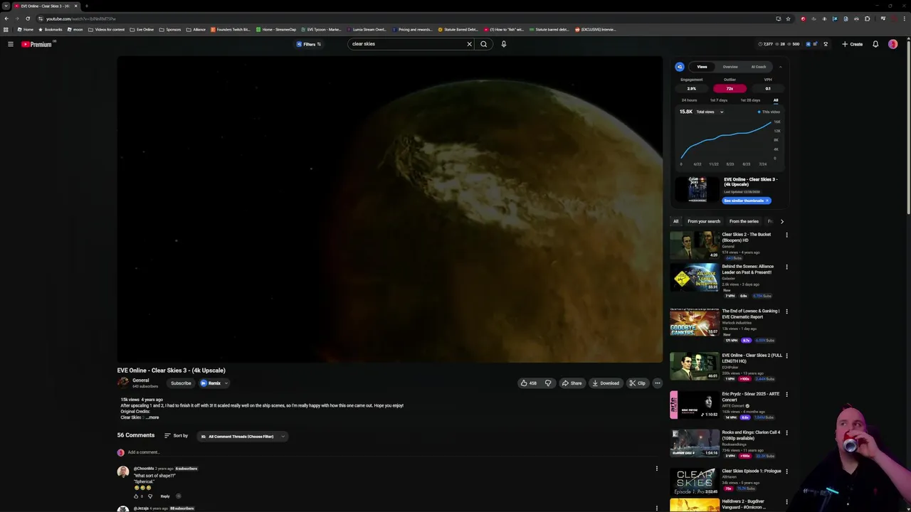911x512 pixels.
Task: Open options menu for @ChoonMa's comment
Action: click(x=657, y=469)
